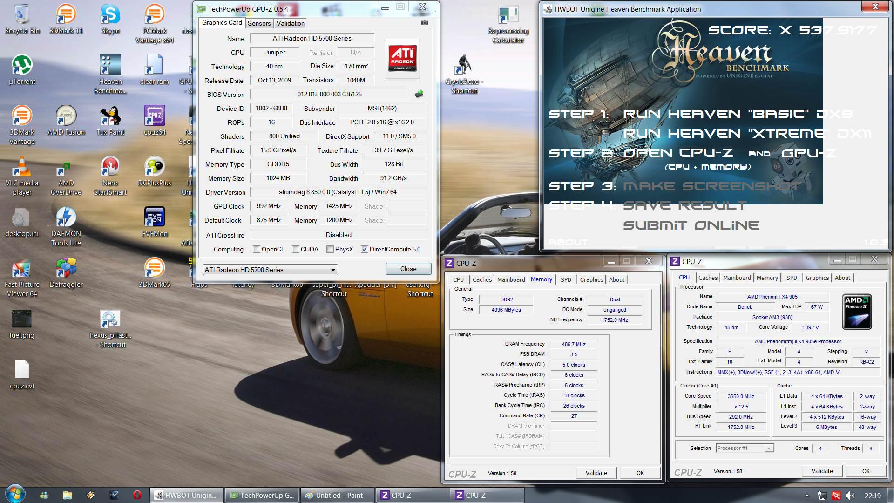Click the Core Speed 3650.0 MHz field

point(741,396)
